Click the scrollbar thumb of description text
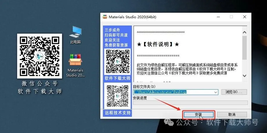The image size is (267, 133). click(244, 48)
